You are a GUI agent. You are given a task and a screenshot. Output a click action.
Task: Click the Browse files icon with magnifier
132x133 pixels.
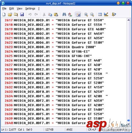pos(16,14)
